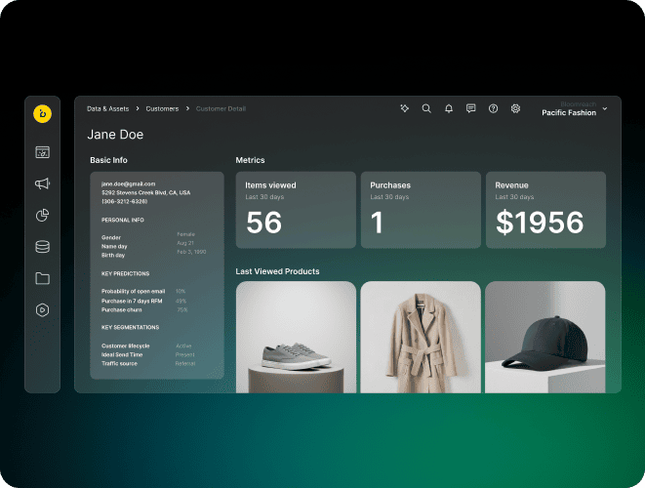Open notifications bell icon

(449, 108)
